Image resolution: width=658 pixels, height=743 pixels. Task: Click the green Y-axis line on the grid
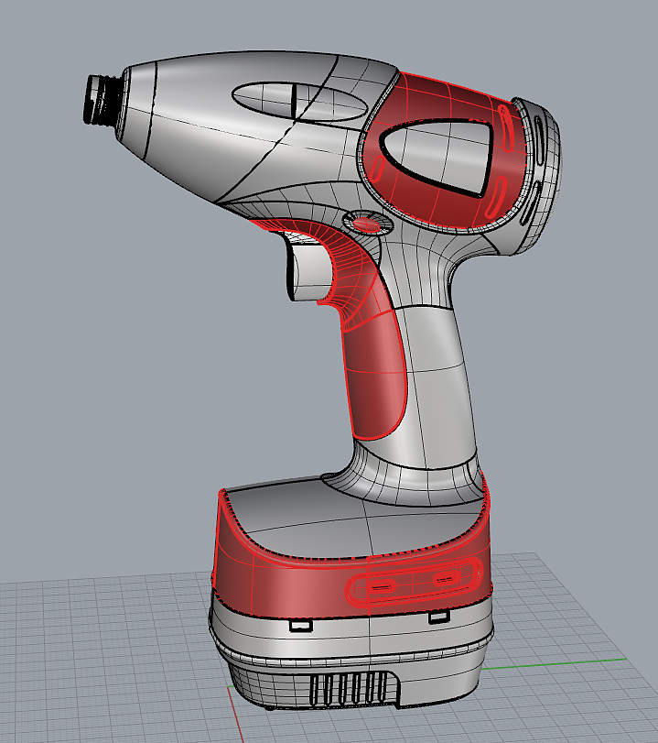[x=554, y=663]
